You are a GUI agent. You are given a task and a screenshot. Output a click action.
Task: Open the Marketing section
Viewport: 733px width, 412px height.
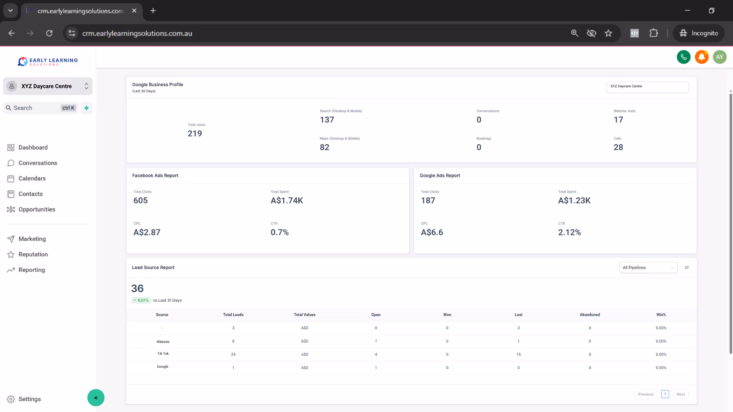click(x=32, y=239)
